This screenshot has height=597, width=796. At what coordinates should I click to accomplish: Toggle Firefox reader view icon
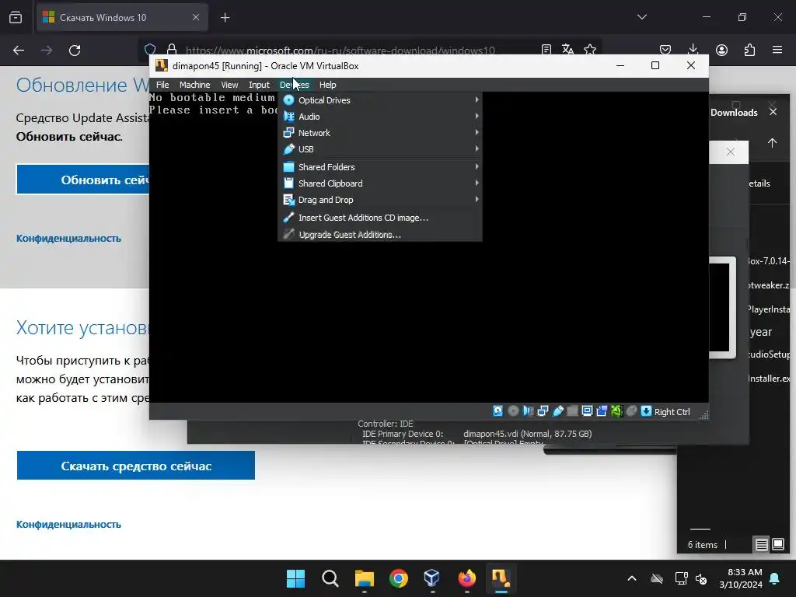546,50
